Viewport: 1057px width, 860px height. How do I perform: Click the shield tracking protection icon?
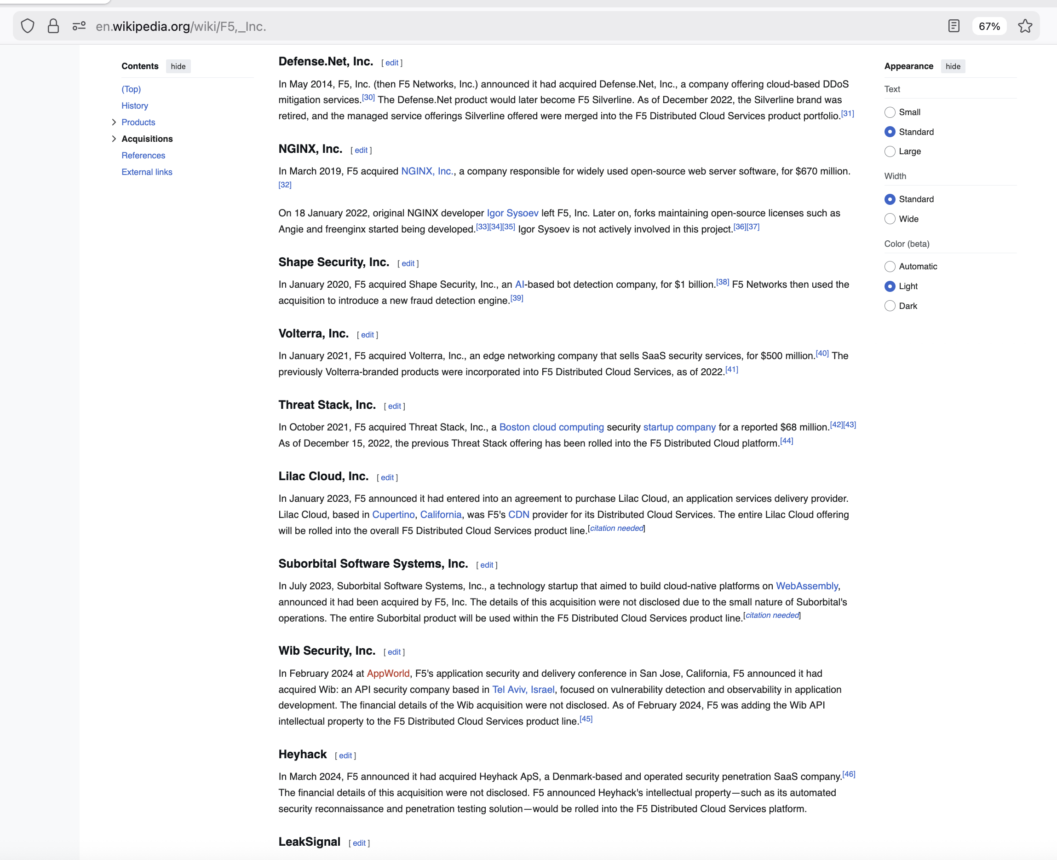pos(28,26)
